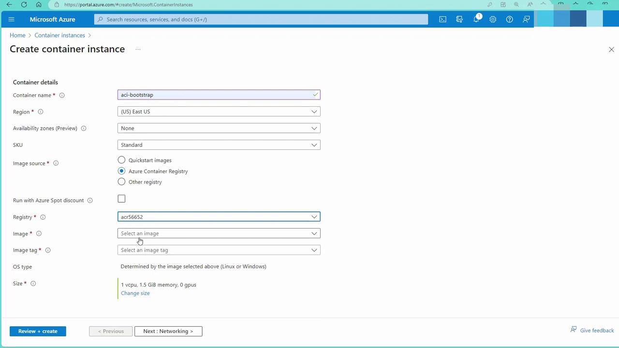This screenshot has height=348, width=619.
Task: Open Cloud Shell from the header
Action: click(442, 19)
